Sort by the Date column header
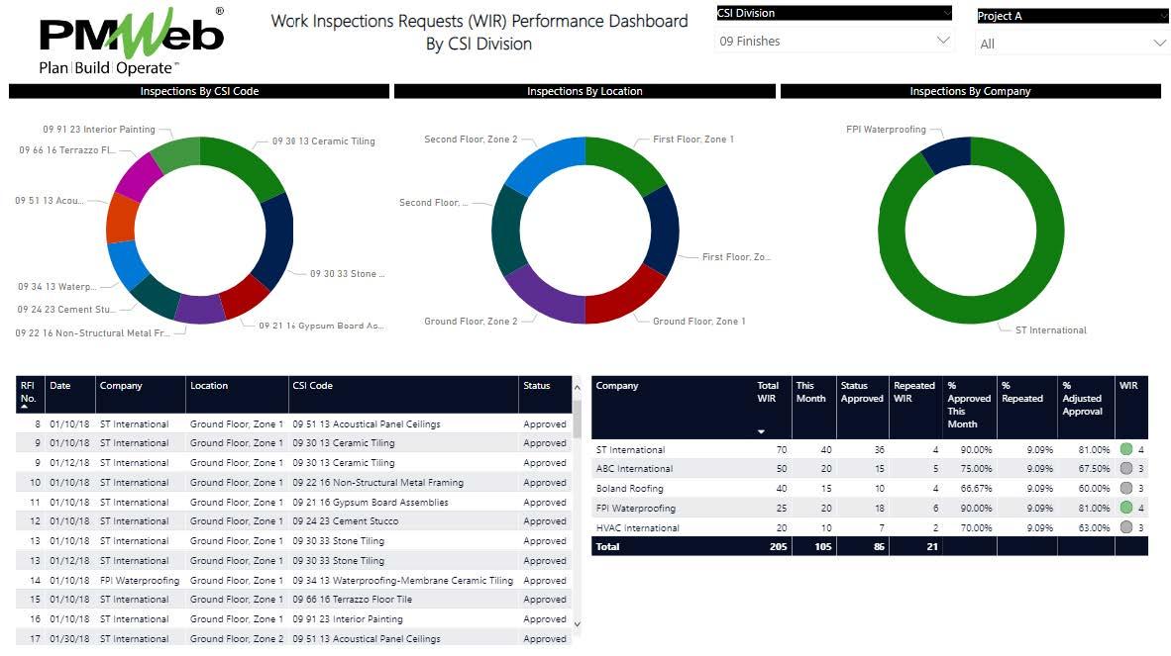The height and width of the screenshot is (656, 1171). click(59, 386)
